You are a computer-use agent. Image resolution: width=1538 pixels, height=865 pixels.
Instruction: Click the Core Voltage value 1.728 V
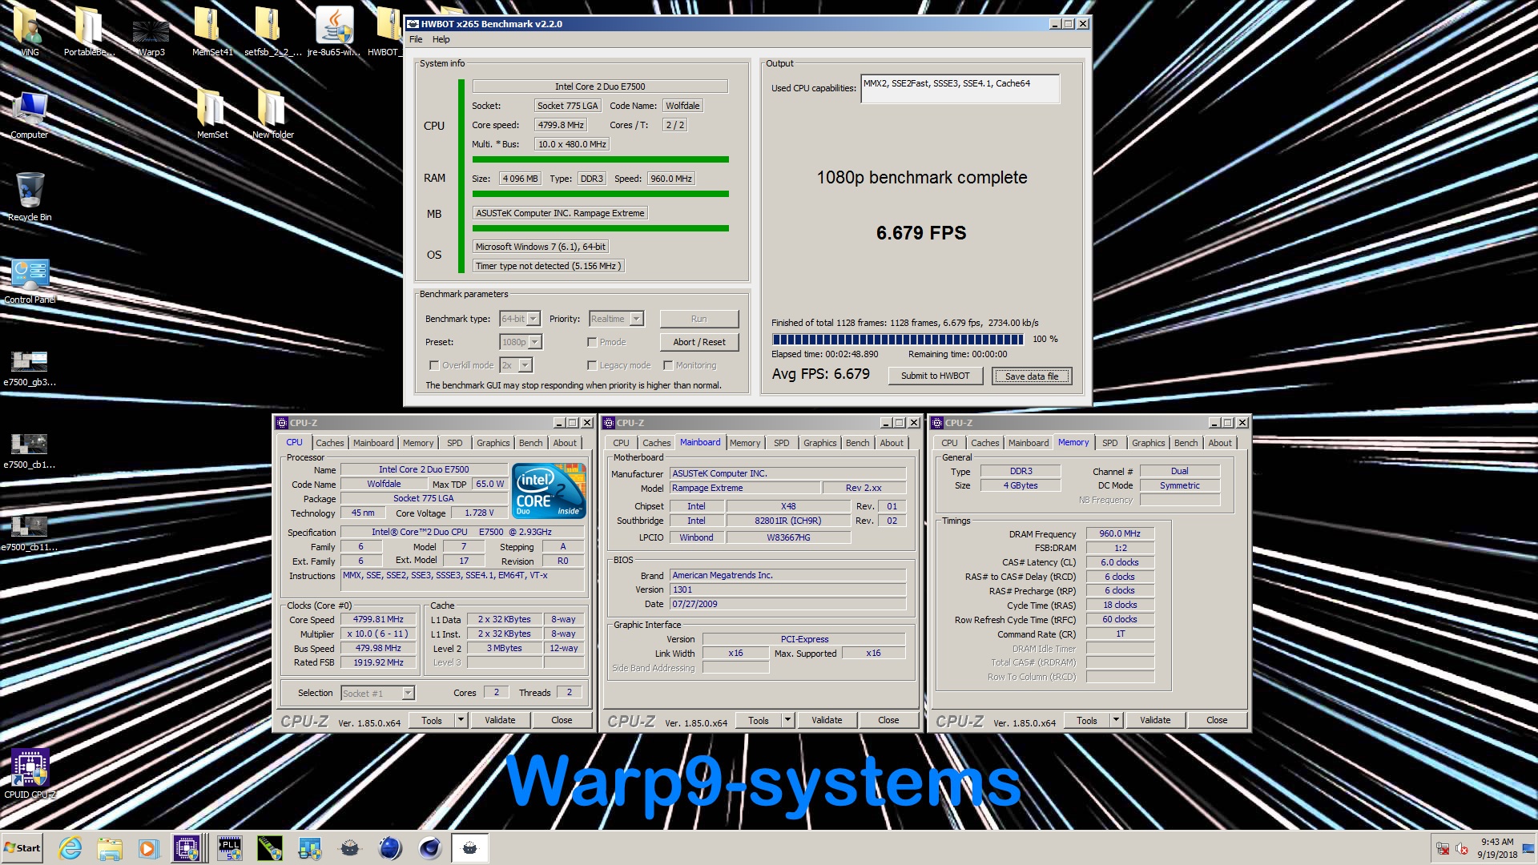pyautogui.click(x=480, y=513)
